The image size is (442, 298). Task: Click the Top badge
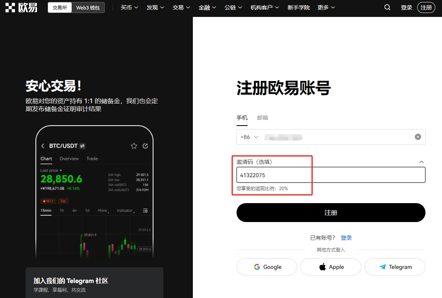[x=63, y=201]
